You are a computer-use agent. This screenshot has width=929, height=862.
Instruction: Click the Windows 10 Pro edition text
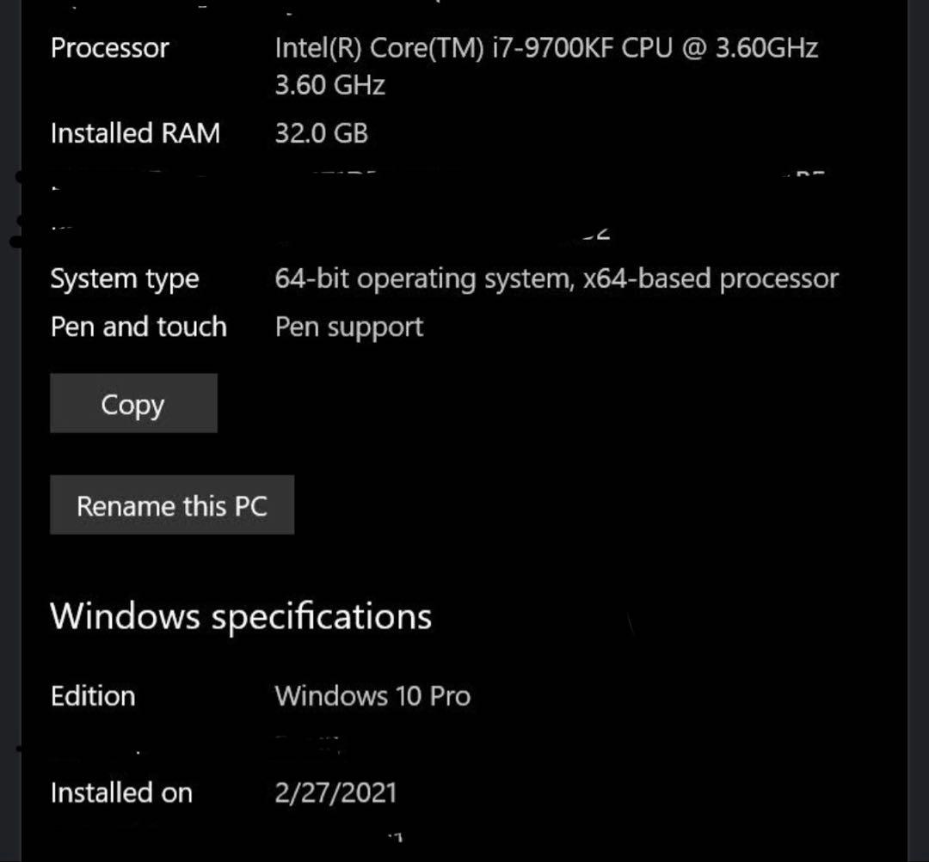pyautogui.click(x=372, y=695)
